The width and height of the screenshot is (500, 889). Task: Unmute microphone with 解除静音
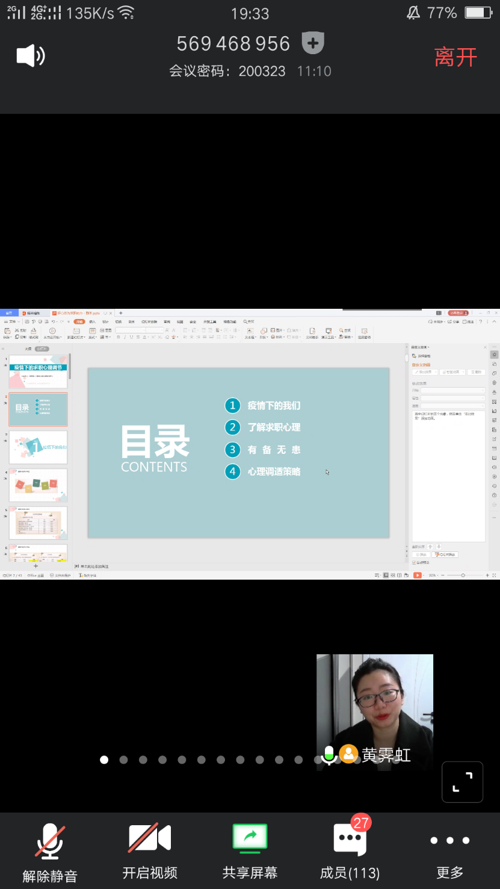click(50, 852)
